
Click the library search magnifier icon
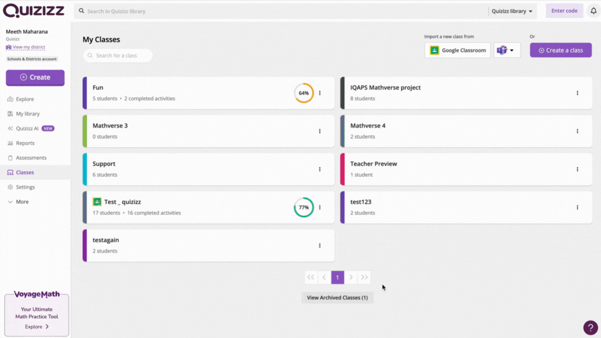point(81,11)
